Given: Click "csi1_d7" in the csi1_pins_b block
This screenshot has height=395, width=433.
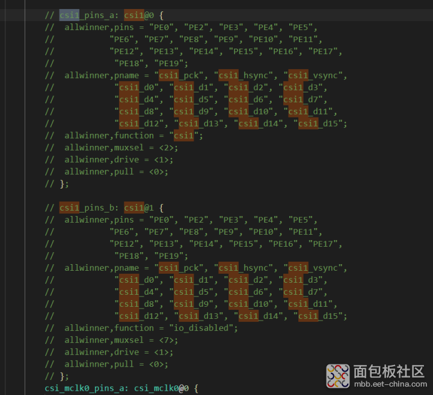Looking at the screenshot, I should [301, 292].
